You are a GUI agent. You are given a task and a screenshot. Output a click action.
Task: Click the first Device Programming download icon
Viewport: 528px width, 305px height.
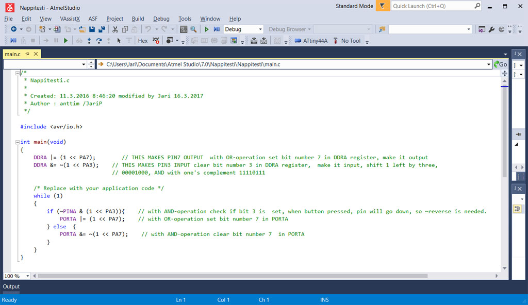(254, 41)
